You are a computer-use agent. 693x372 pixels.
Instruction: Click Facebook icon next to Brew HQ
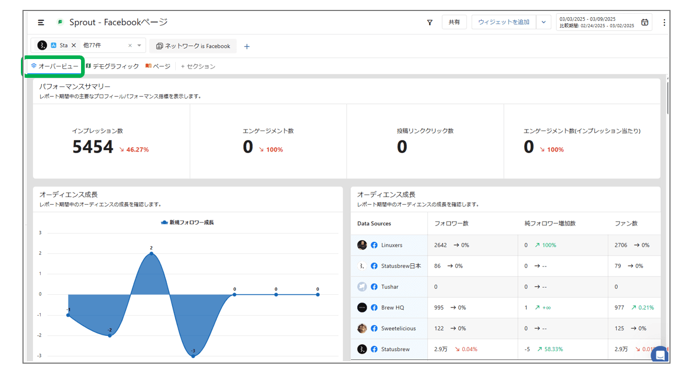[374, 308]
